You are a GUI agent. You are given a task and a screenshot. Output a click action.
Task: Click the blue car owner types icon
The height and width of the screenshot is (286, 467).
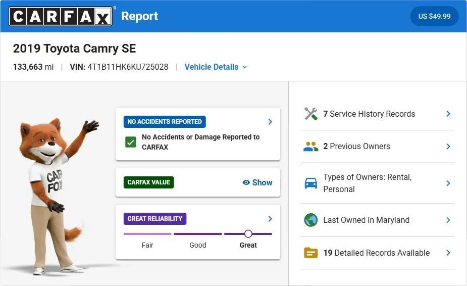click(310, 183)
